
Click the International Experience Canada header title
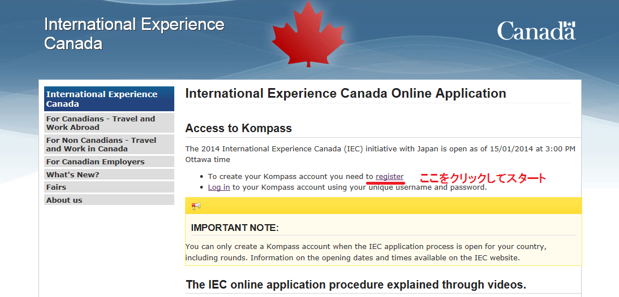coord(134,33)
